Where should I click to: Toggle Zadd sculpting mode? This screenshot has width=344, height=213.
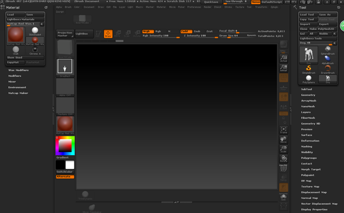186,31
